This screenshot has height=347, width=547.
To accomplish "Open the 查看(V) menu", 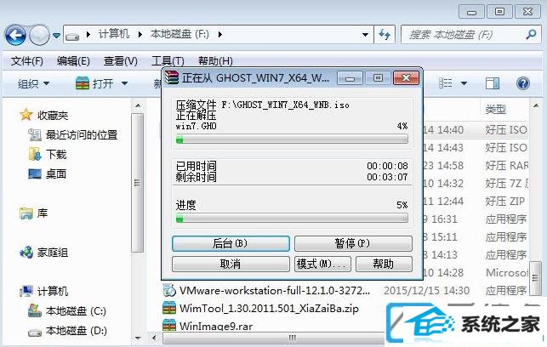I will point(121,61).
